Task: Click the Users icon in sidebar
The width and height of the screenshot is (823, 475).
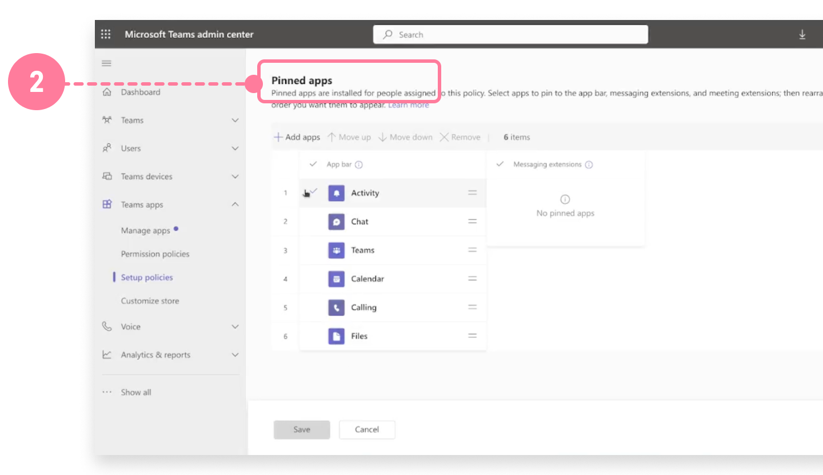Action: click(107, 148)
